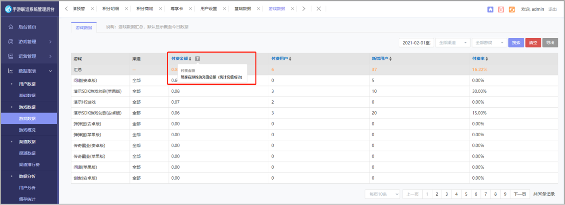Open the 每页10条 page size dropdown
Viewport: 565px width, 205px height.
pyautogui.click(x=382, y=194)
